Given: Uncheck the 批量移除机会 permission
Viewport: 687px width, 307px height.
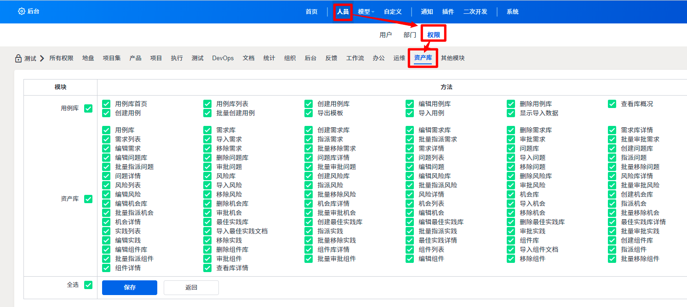Looking at the screenshot, I should pos(612,213).
